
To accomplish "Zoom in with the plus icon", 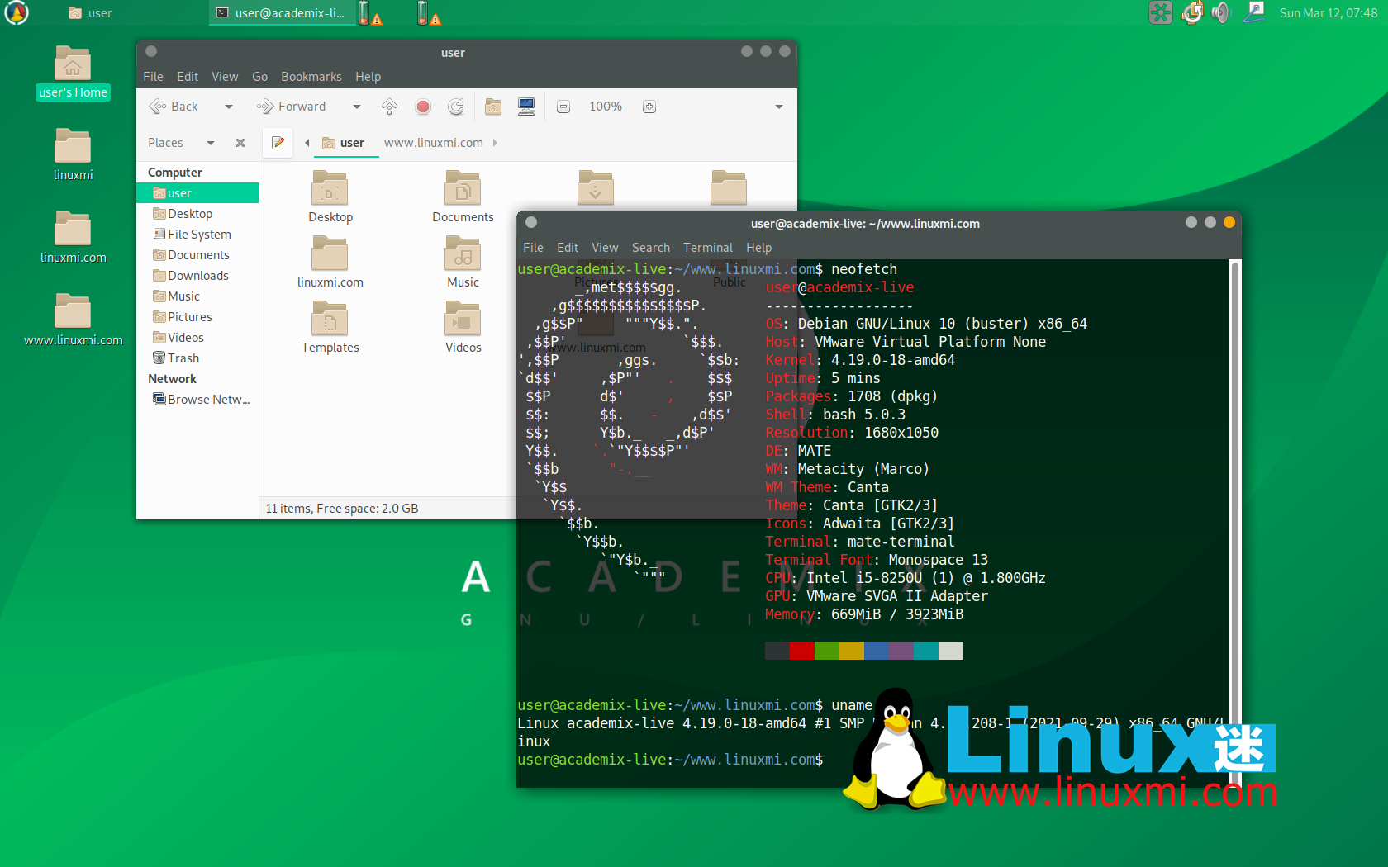I will (x=649, y=107).
